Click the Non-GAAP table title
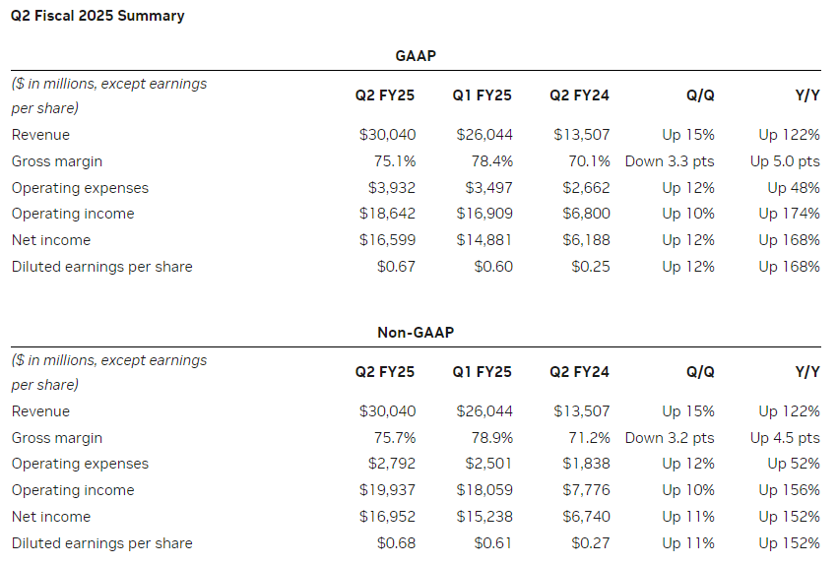This screenshot has width=837, height=565. click(x=415, y=333)
